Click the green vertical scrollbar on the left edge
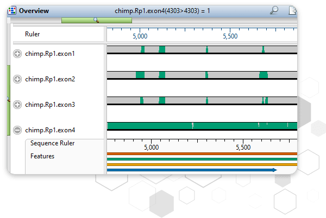 [x=9, y=100]
